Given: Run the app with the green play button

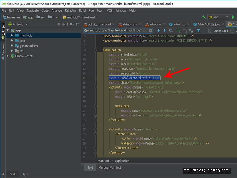Looking at the screenshot, I should pyautogui.click(x=233, y=17).
